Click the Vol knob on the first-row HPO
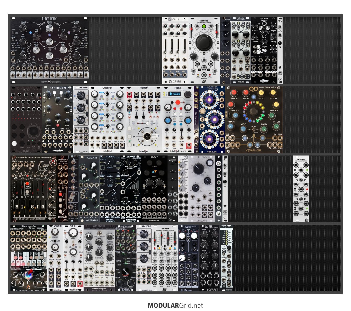351x311 pixels. click(280, 43)
